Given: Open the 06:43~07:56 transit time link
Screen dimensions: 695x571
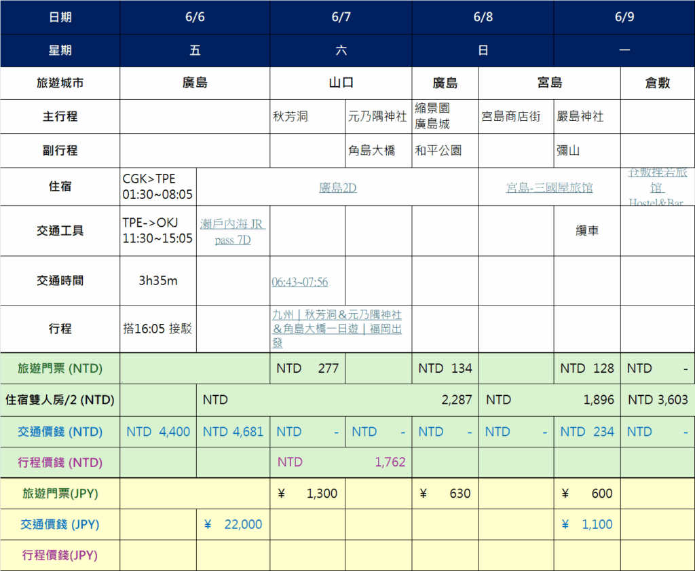Looking at the screenshot, I should pyautogui.click(x=300, y=282).
